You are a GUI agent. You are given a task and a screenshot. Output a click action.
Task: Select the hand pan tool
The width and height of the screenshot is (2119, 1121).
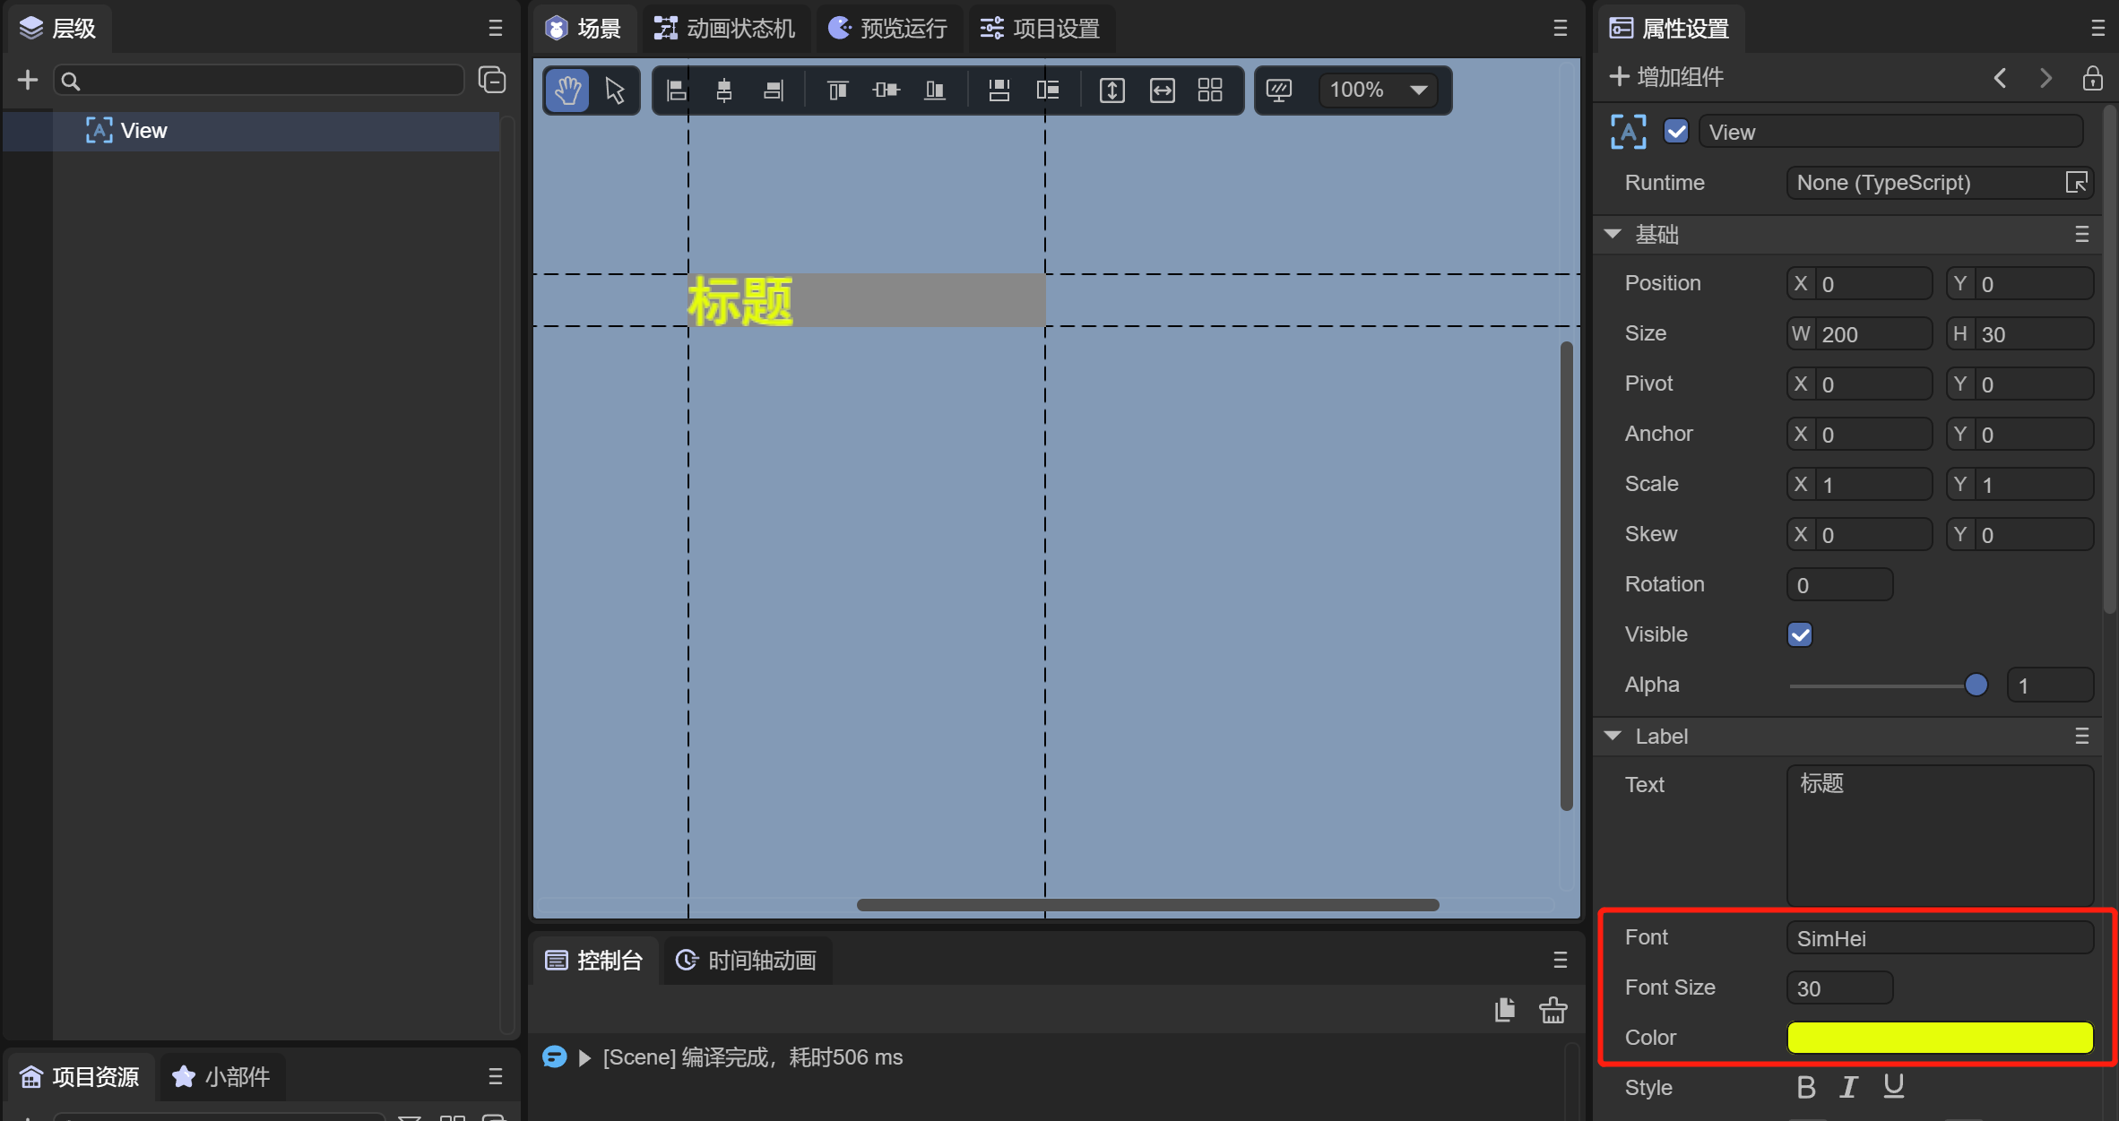click(567, 91)
